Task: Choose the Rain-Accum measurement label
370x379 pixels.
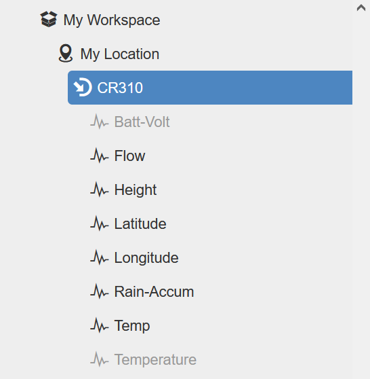Action: 154,292
